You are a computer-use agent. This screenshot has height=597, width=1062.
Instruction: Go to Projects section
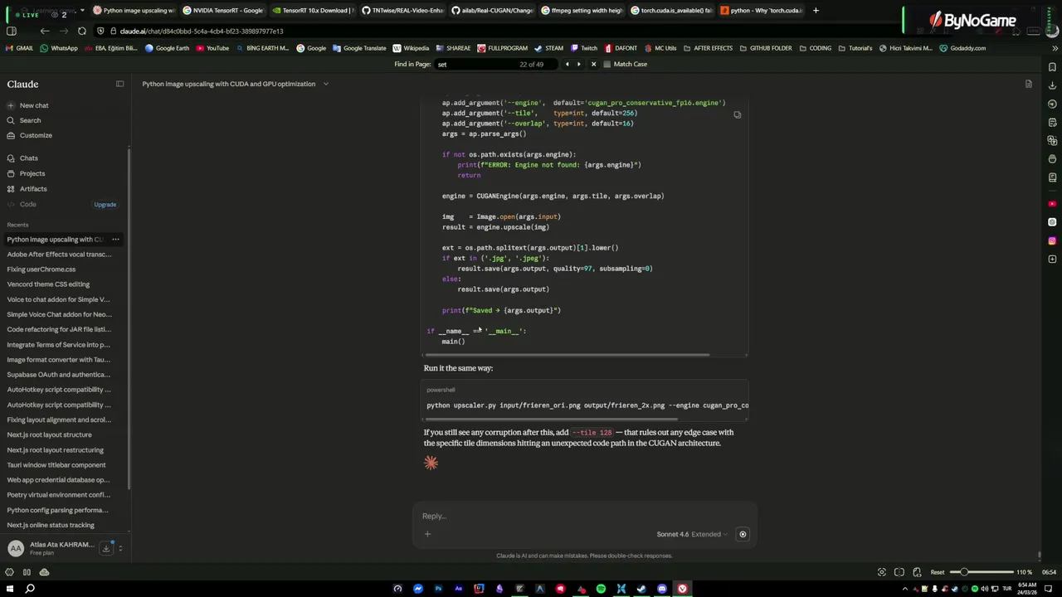point(26,173)
